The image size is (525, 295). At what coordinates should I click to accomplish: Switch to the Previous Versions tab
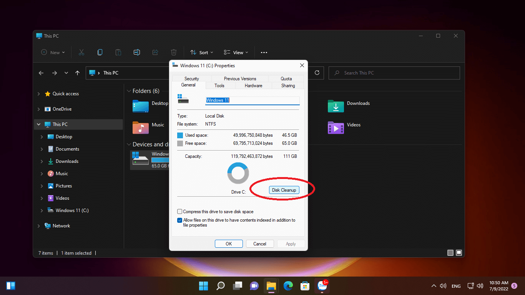tap(240, 79)
